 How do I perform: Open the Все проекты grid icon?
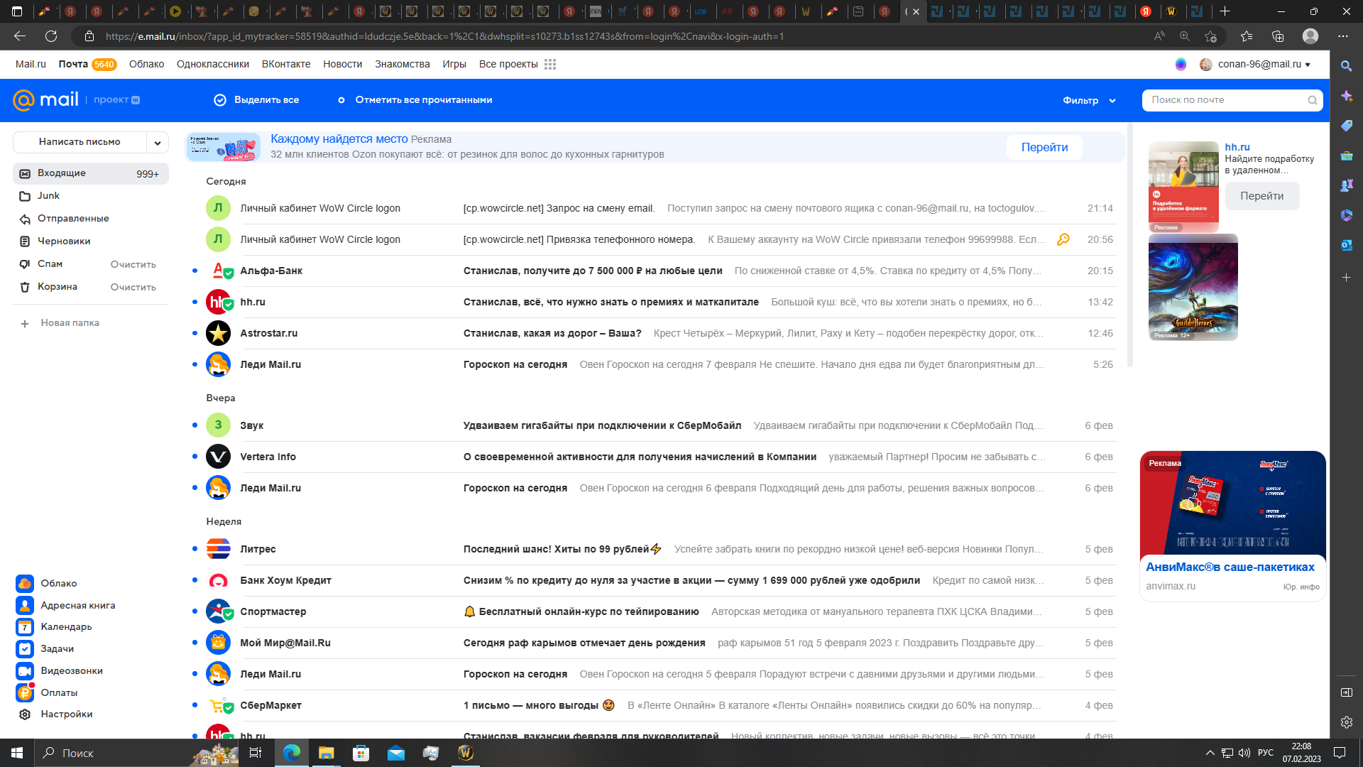(x=550, y=65)
